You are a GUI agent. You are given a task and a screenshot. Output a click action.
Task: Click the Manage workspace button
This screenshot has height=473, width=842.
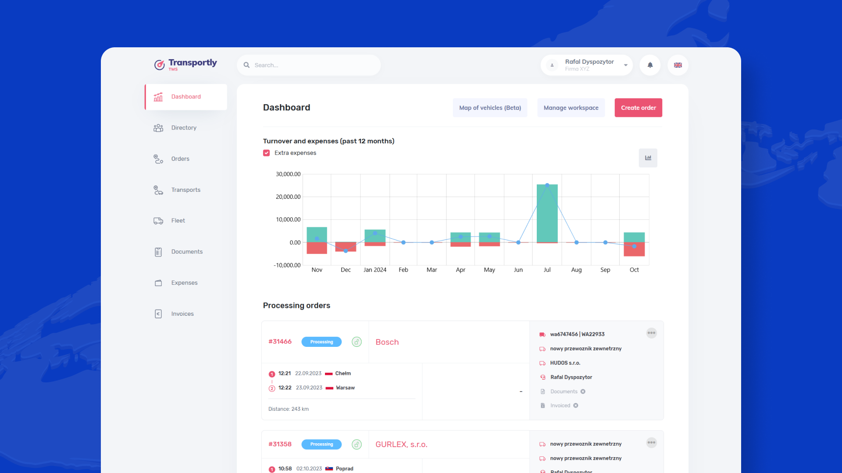coord(571,108)
